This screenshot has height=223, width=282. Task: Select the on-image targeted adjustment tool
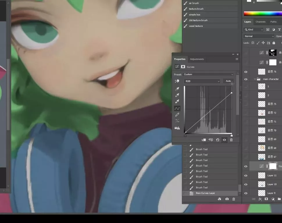[177, 81]
